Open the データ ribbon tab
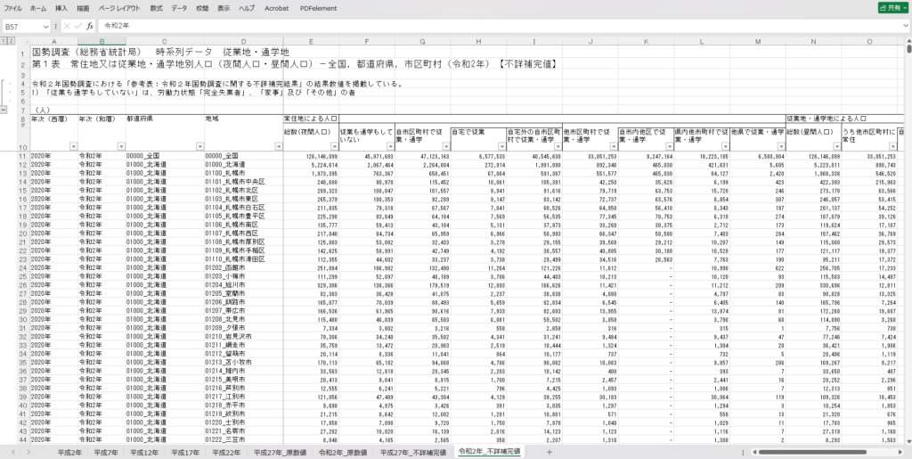This screenshot has width=912, height=459. click(179, 9)
